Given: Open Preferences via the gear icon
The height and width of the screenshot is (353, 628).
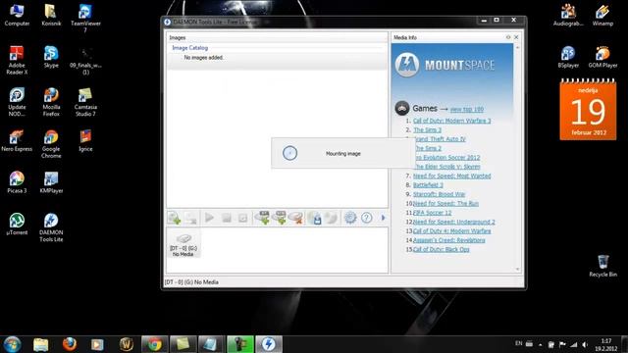Looking at the screenshot, I should tap(350, 218).
